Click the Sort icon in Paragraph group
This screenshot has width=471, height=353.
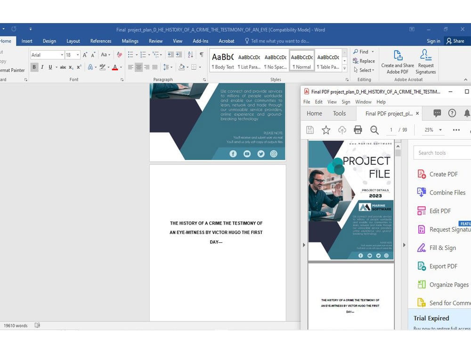tap(190, 55)
